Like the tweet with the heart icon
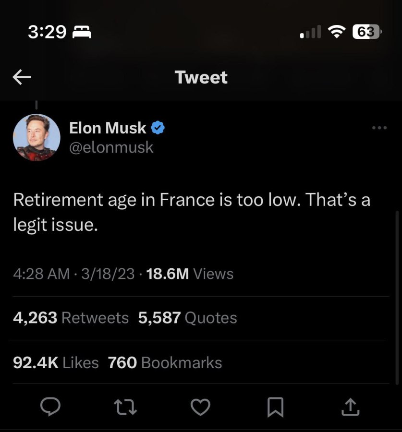This screenshot has width=402, height=432. pos(201,407)
